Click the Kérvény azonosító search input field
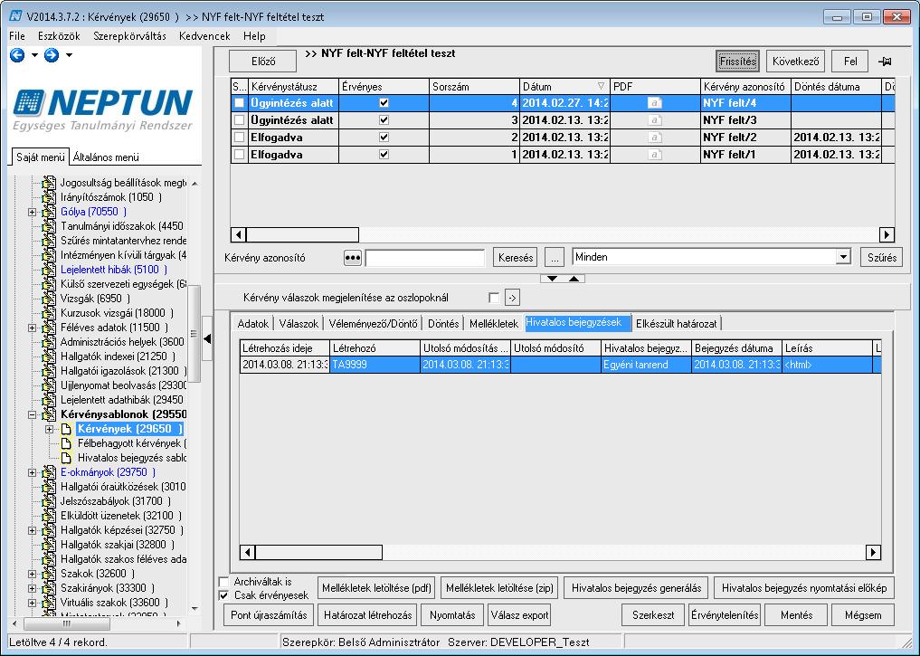 pos(425,258)
